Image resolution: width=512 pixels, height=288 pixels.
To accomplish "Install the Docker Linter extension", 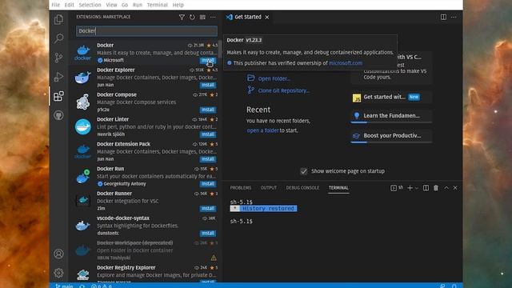I will coord(208,134).
